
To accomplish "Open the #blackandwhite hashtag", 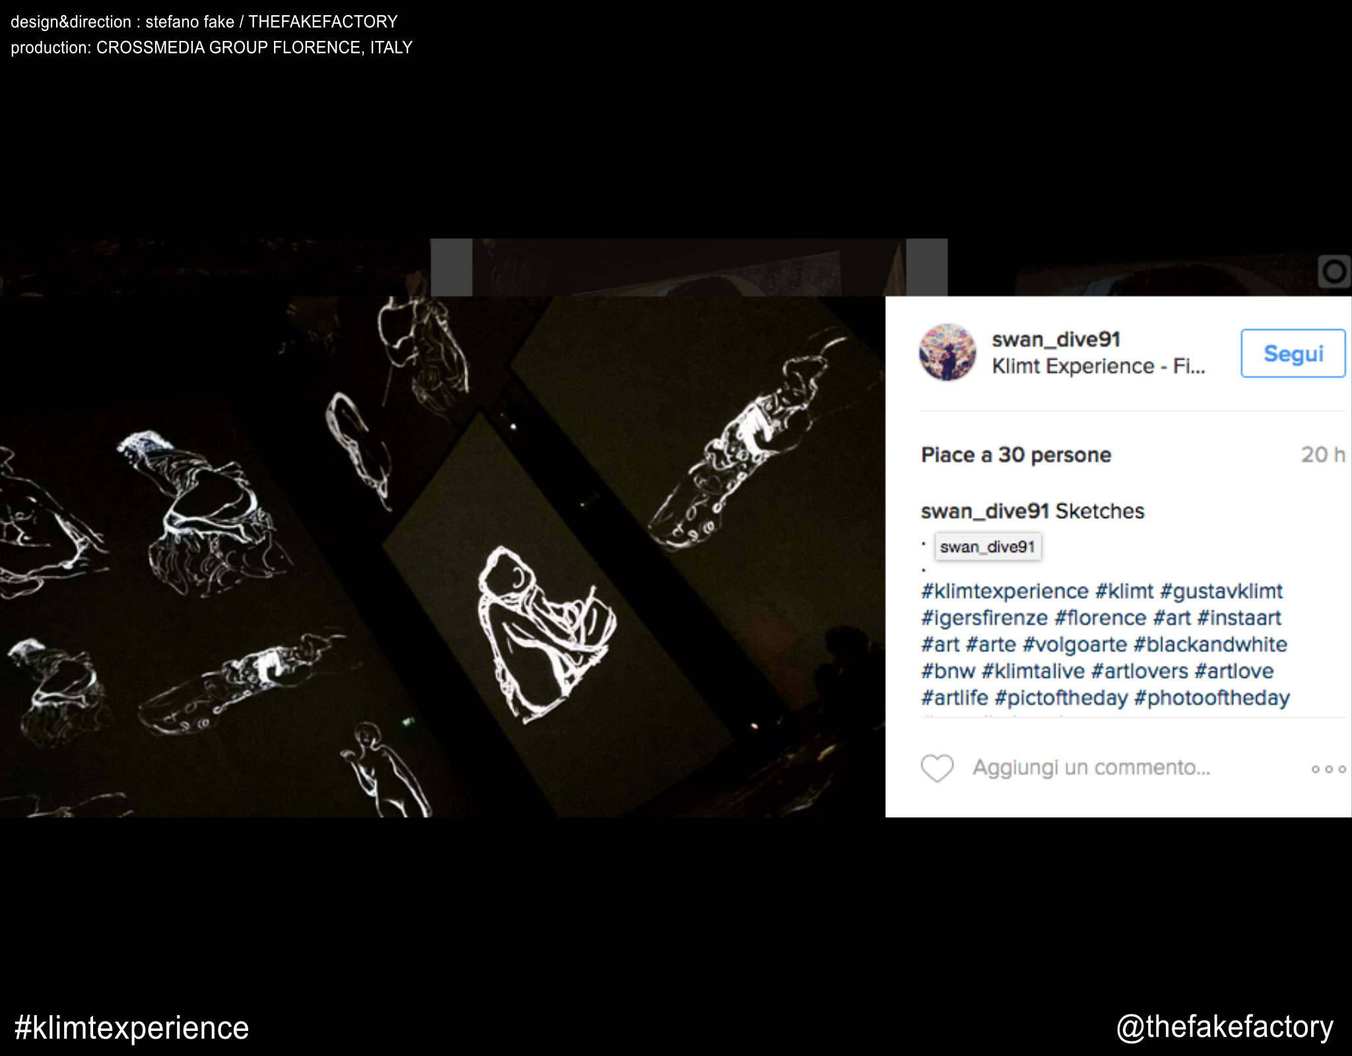I will click(1210, 644).
